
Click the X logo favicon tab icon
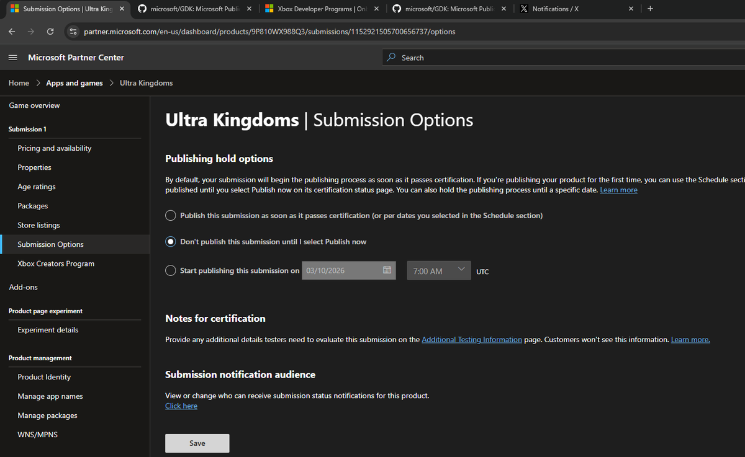point(524,9)
